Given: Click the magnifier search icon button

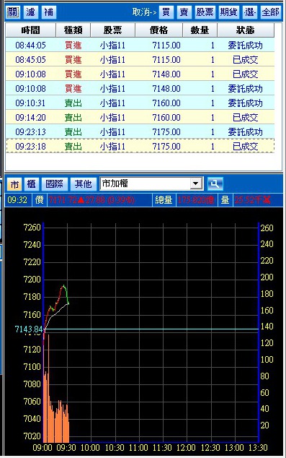Looking at the screenshot, I should click(215, 183).
